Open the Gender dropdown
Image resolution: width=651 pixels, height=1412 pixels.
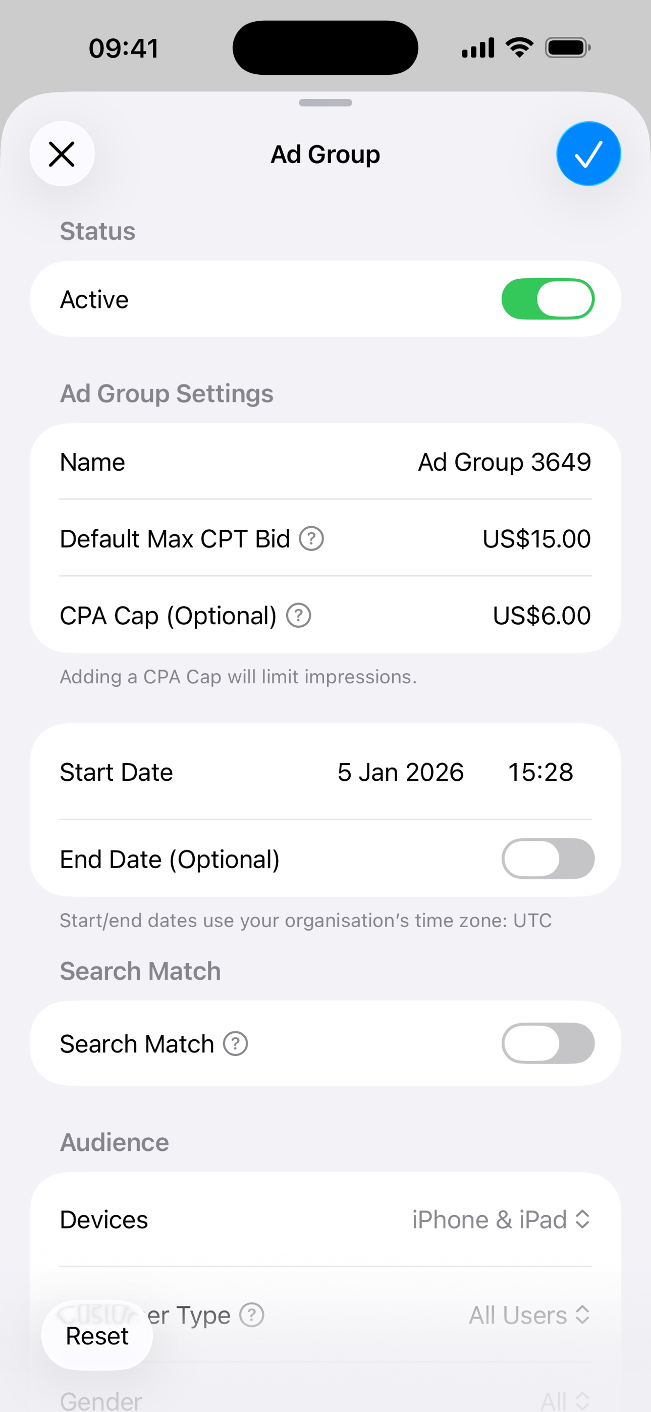pyautogui.click(x=564, y=1400)
